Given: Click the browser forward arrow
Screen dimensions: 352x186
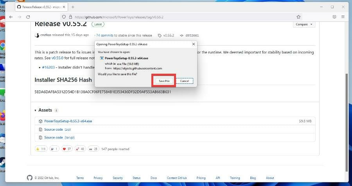Looking at the screenshot, I should (x=19, y=17).
